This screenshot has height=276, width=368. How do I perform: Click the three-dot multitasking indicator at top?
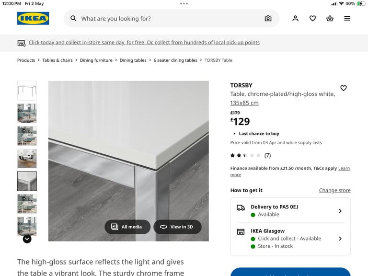184,3
